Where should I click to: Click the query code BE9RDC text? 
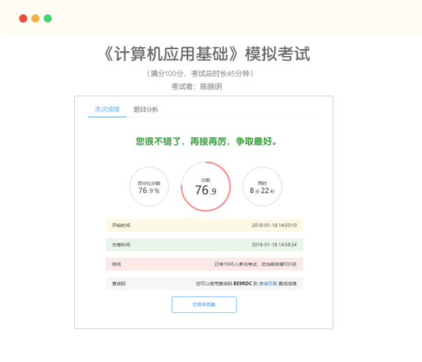pyautogui.click(x=243, y=283)
